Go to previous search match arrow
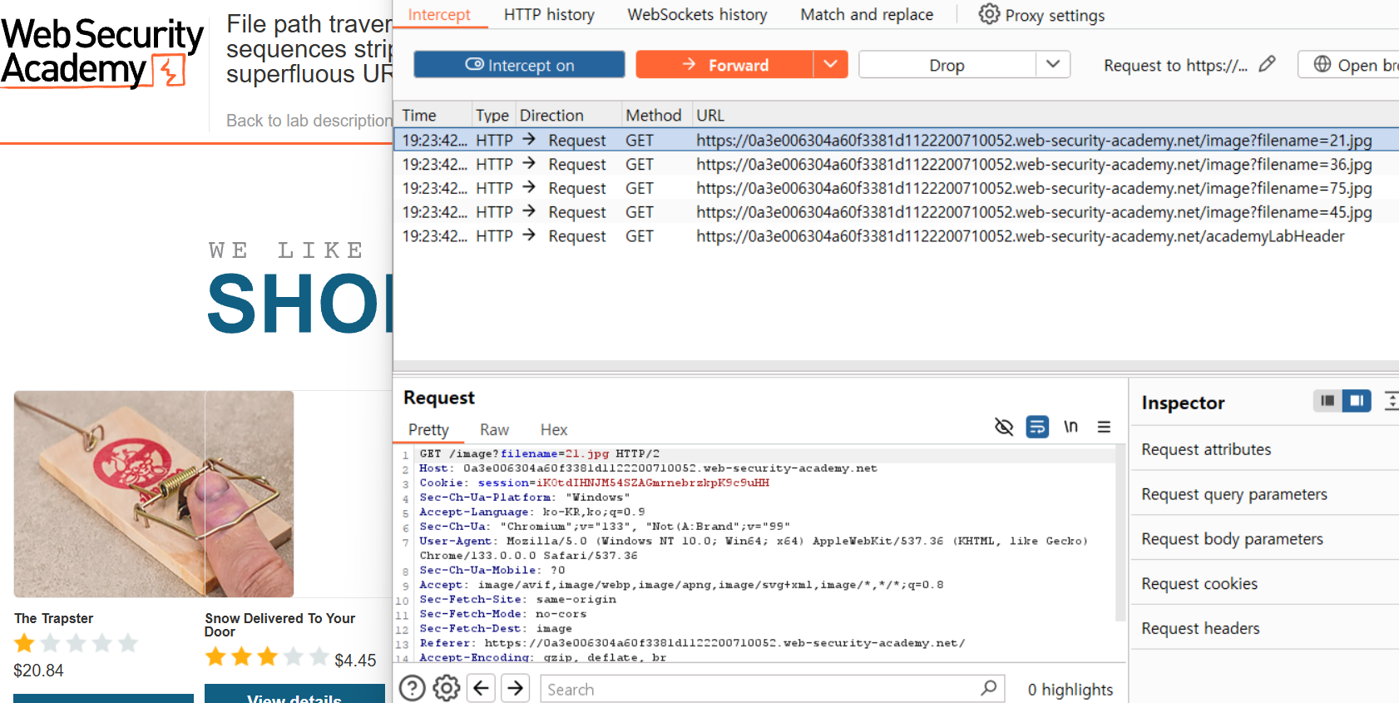Screen dimensions: 1399x703 [482, 688]
